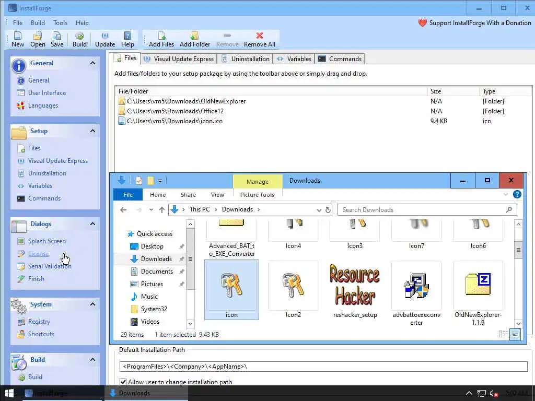The height and width of the screenshot is (401, 535).
Task: Toggle Allow user to change installation path
Action: point(123,382)
